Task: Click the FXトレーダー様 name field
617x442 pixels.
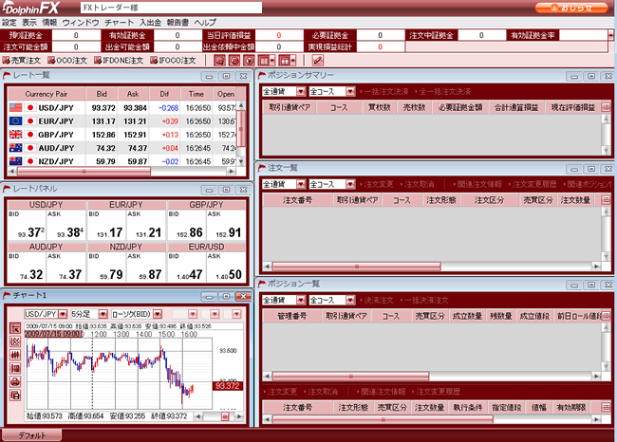Action: (171, 8)
